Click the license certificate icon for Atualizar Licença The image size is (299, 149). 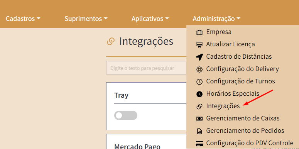pos(199,45)
